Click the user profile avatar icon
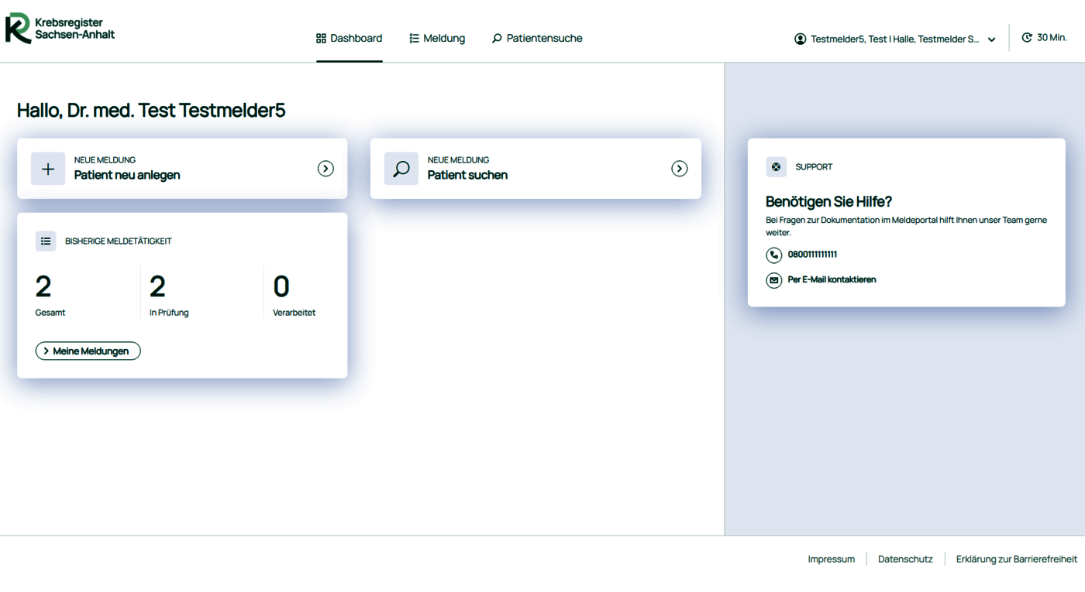The width and height of the screenshot is (1085, 592). (x=800, y=39)
